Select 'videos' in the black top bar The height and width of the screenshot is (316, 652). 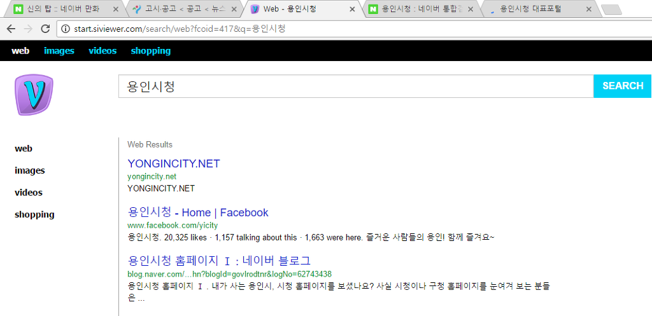coord(103,51)
